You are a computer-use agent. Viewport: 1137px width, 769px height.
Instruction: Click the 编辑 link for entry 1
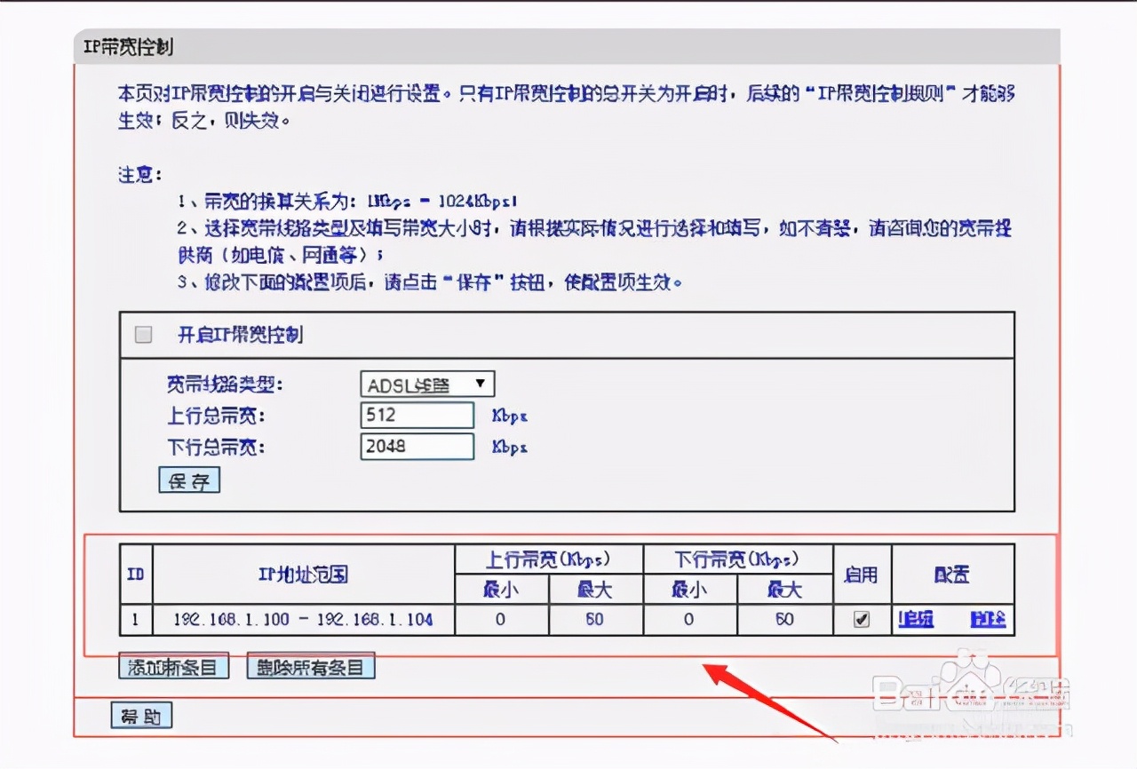(x=915, y=620)
